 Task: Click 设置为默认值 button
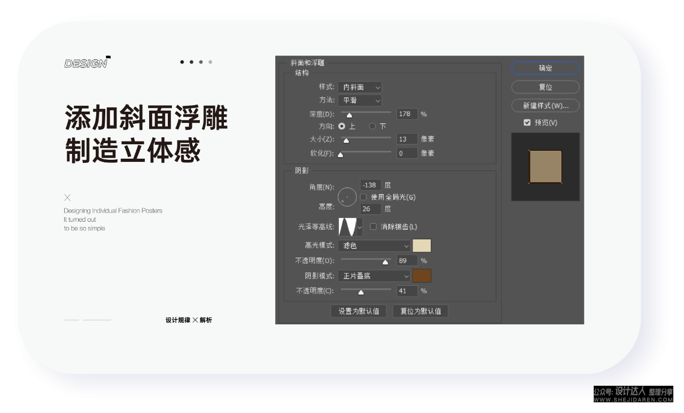coord(359,311)
